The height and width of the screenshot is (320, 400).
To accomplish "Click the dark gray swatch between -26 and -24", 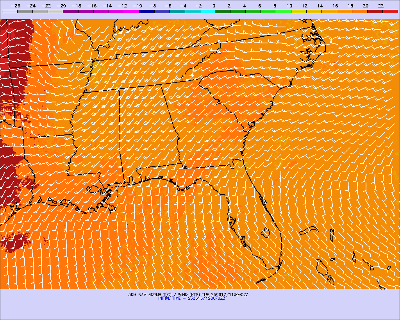I will pos(25,11).
